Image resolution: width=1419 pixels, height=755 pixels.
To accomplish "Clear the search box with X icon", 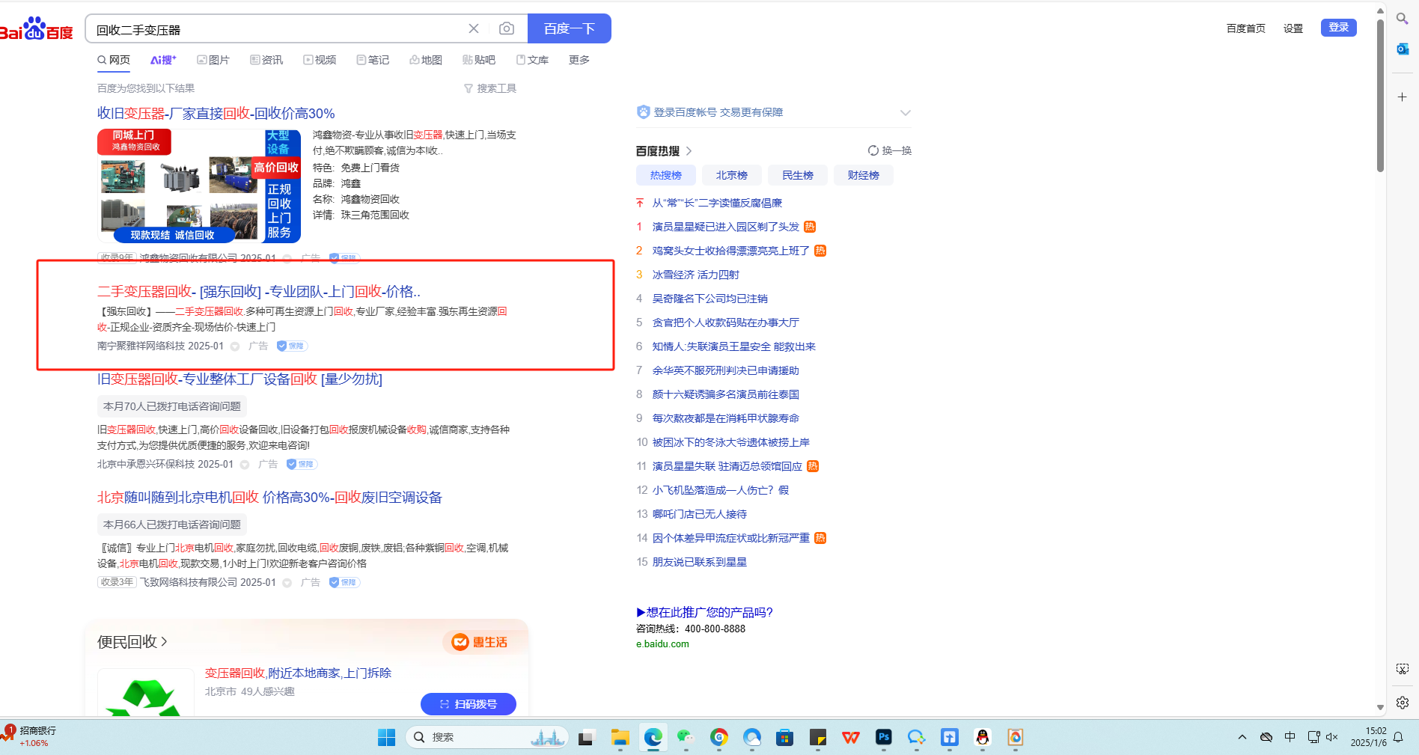I will [474, 28].
